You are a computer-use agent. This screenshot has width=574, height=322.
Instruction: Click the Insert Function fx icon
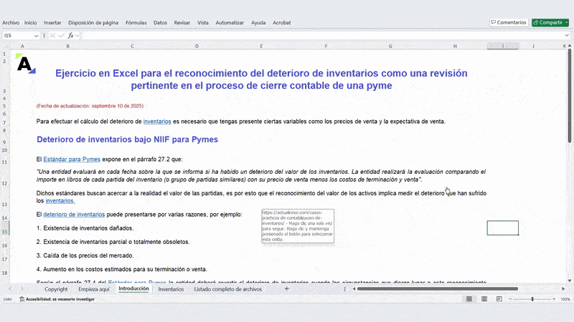(x=71, y=35)
